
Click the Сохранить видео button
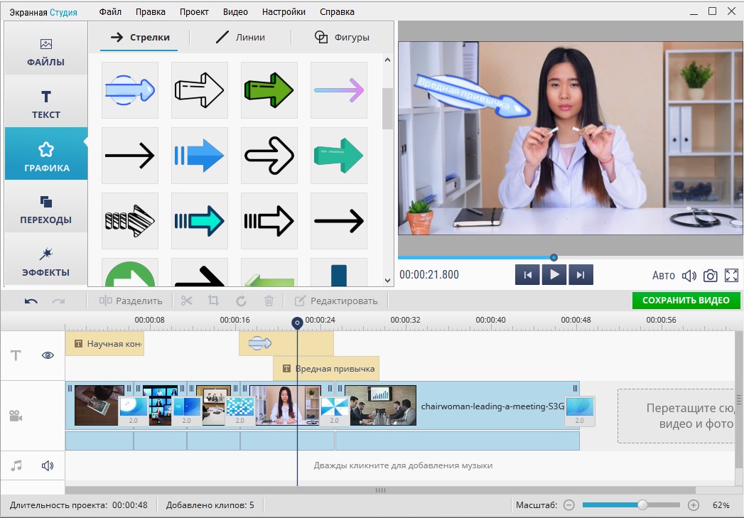point(686,301)
